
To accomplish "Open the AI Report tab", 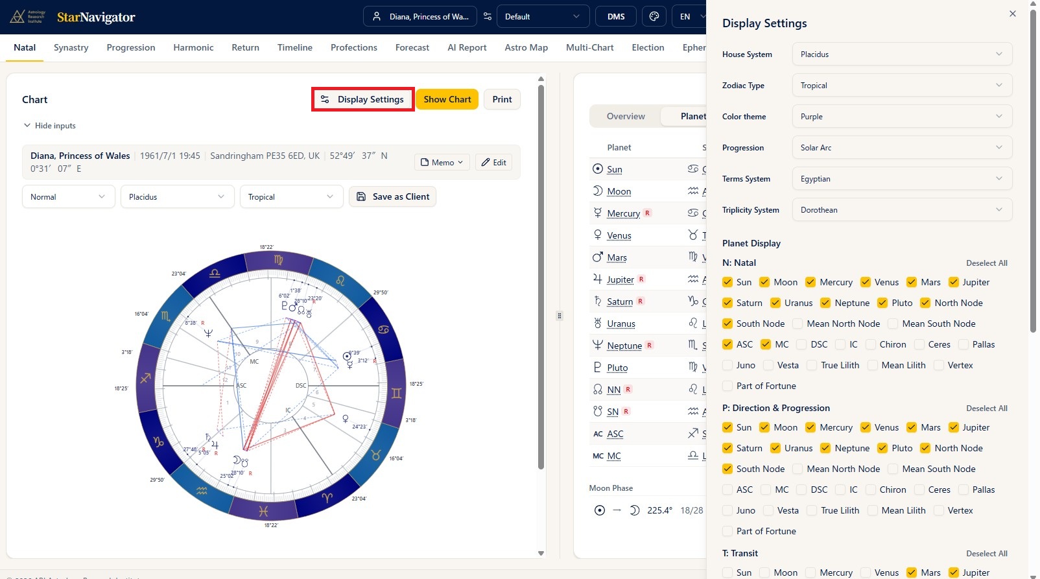I will pos(467,47).
